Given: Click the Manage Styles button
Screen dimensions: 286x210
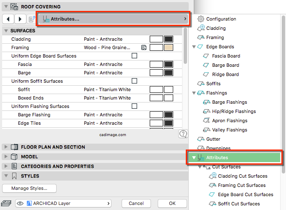Looking at the screenshot, I should coord(29,188).
